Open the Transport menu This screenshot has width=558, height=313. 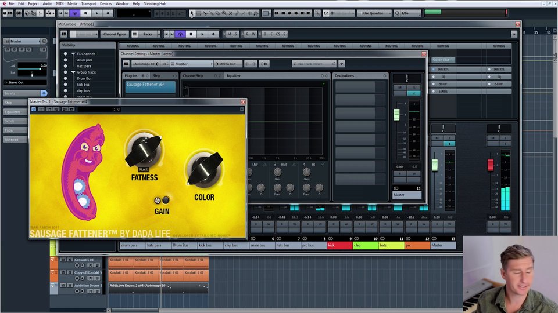coord(88,3)
